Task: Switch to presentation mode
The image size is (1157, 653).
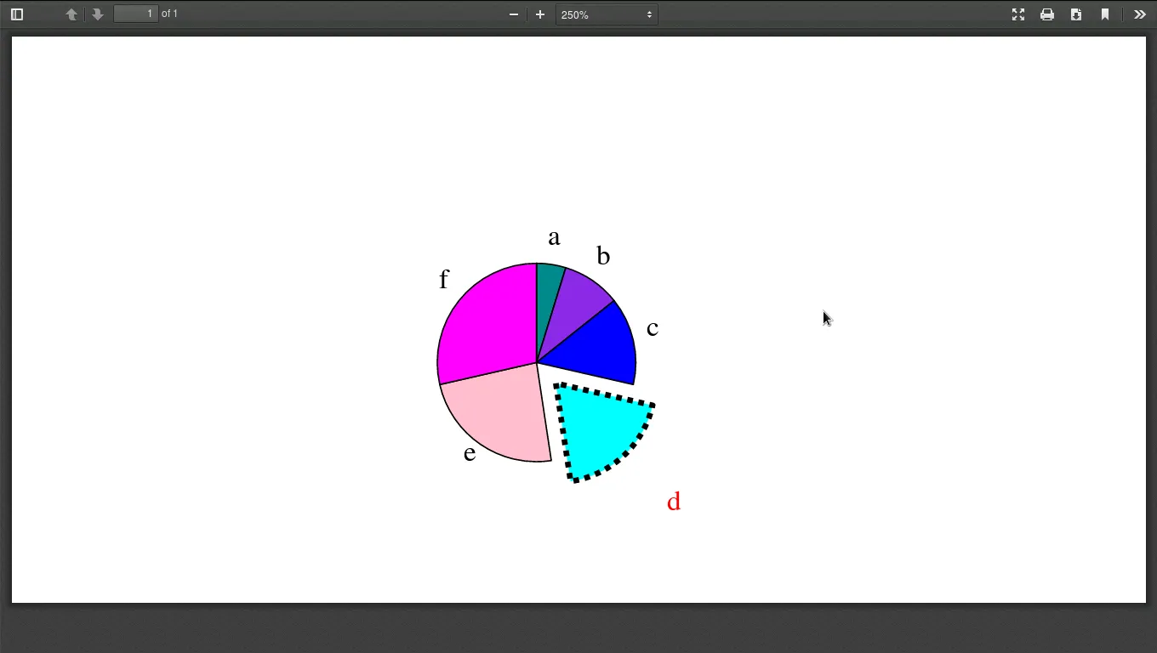Action: pos(1018,14)
